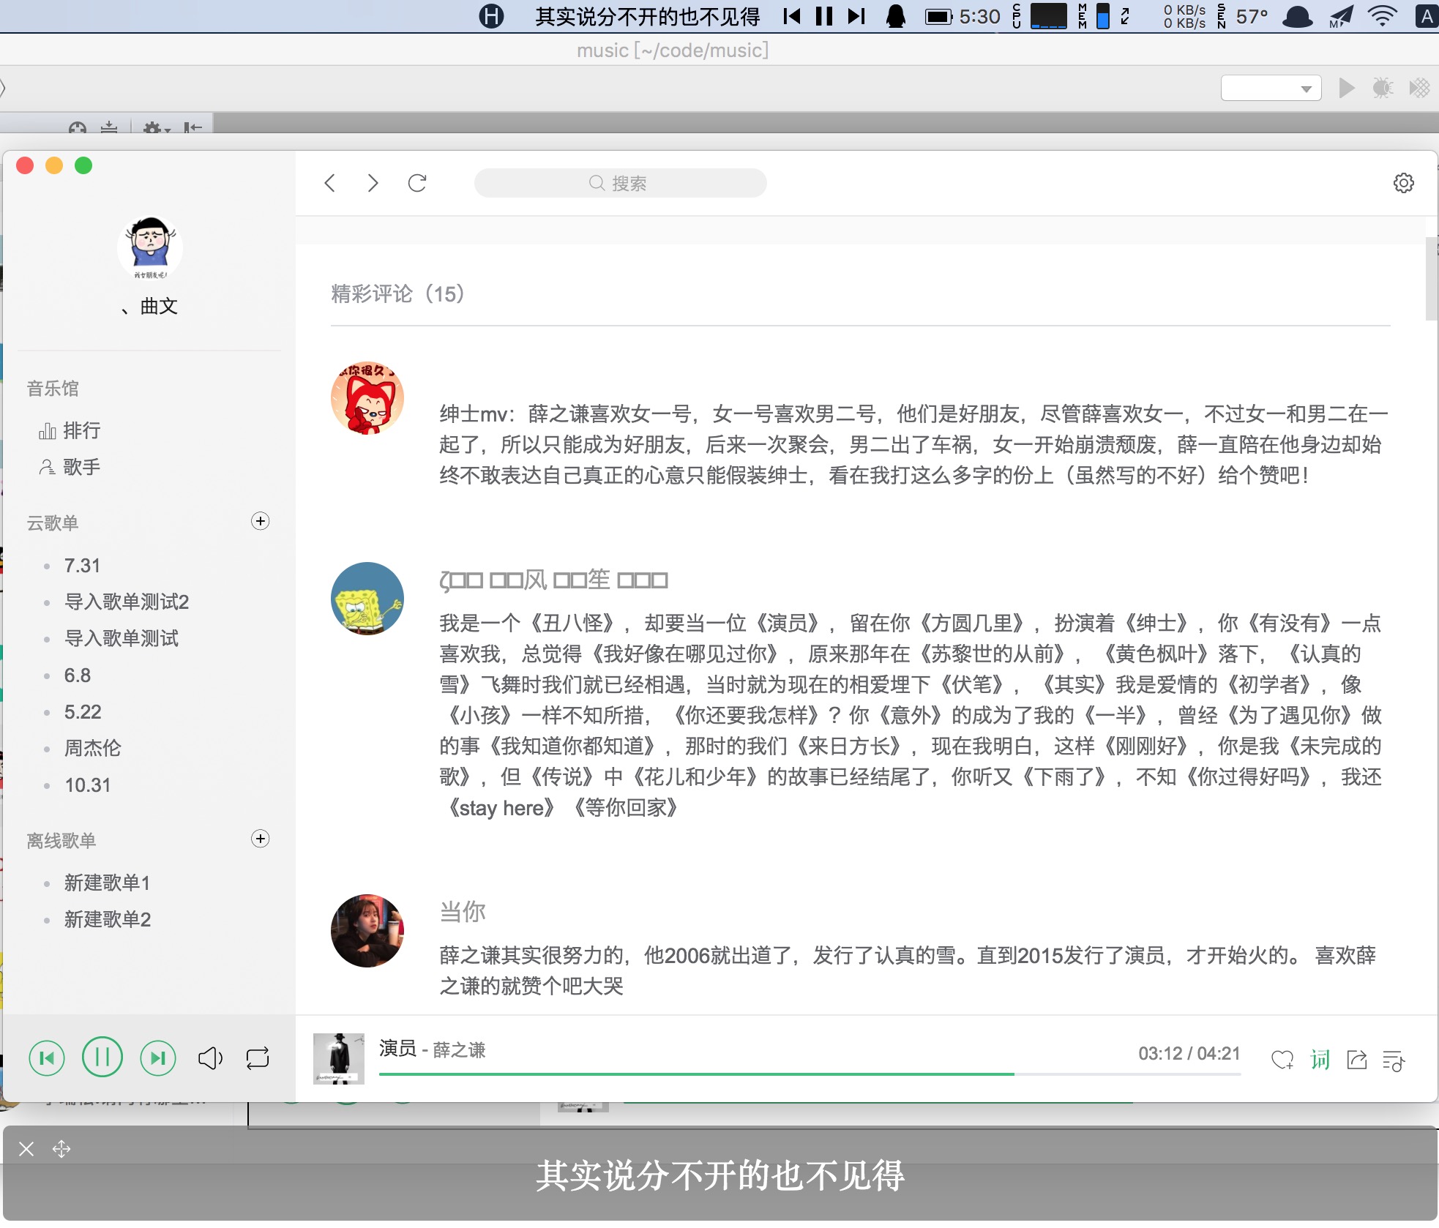Add new cloud playlist in 云歌单
The width and height of the screenshot is (1439, 1228).
(261, 521)
